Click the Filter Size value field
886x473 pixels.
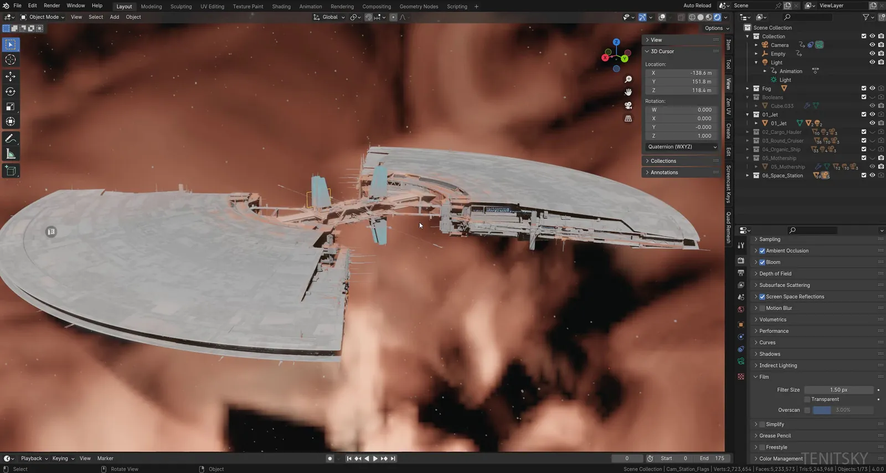coord(838,390)
